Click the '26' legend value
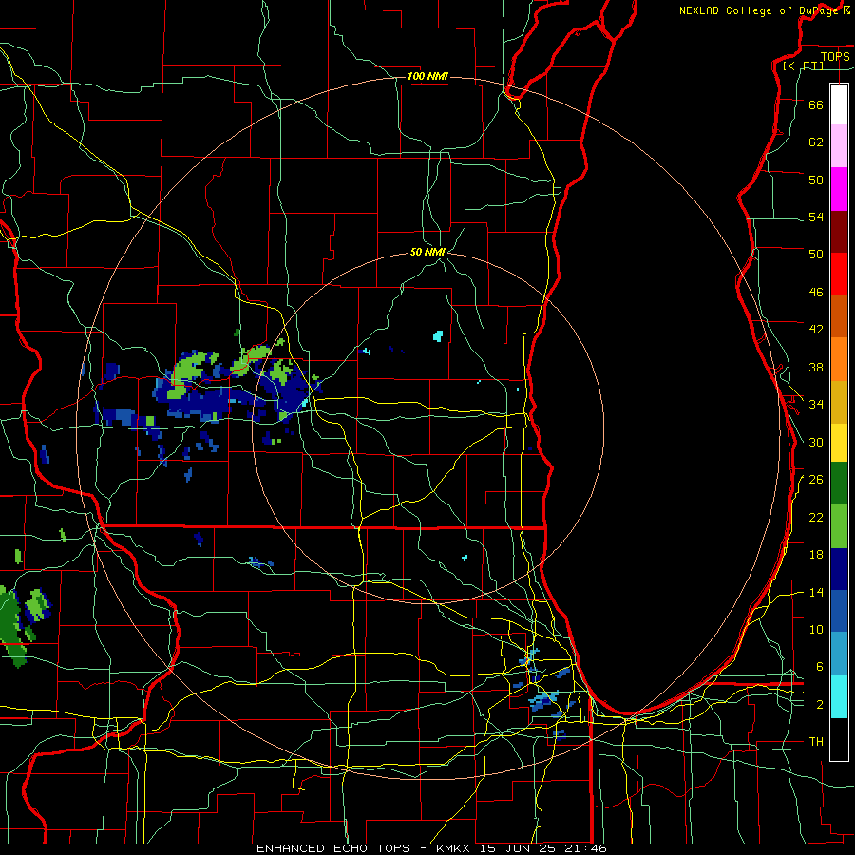 click(816, 480)
